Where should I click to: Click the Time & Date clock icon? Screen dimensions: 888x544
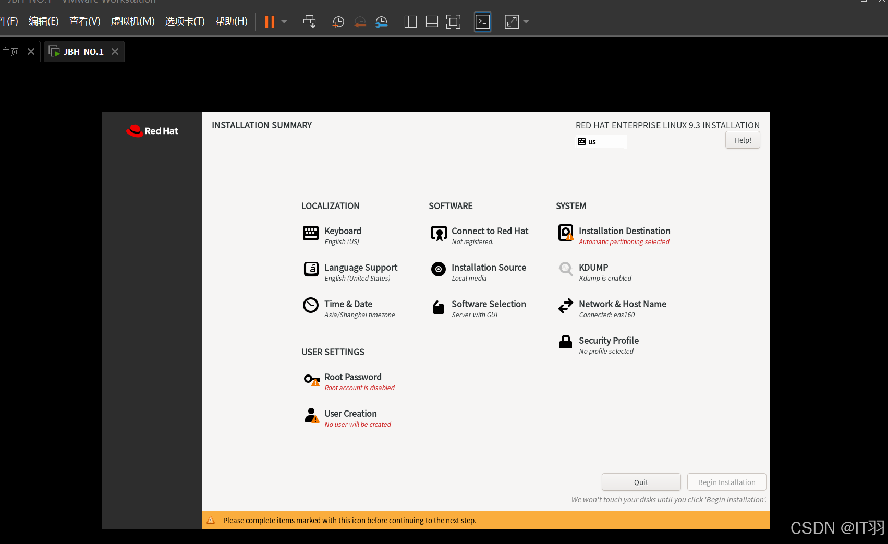pyautogui.click(x=311, y=305)
